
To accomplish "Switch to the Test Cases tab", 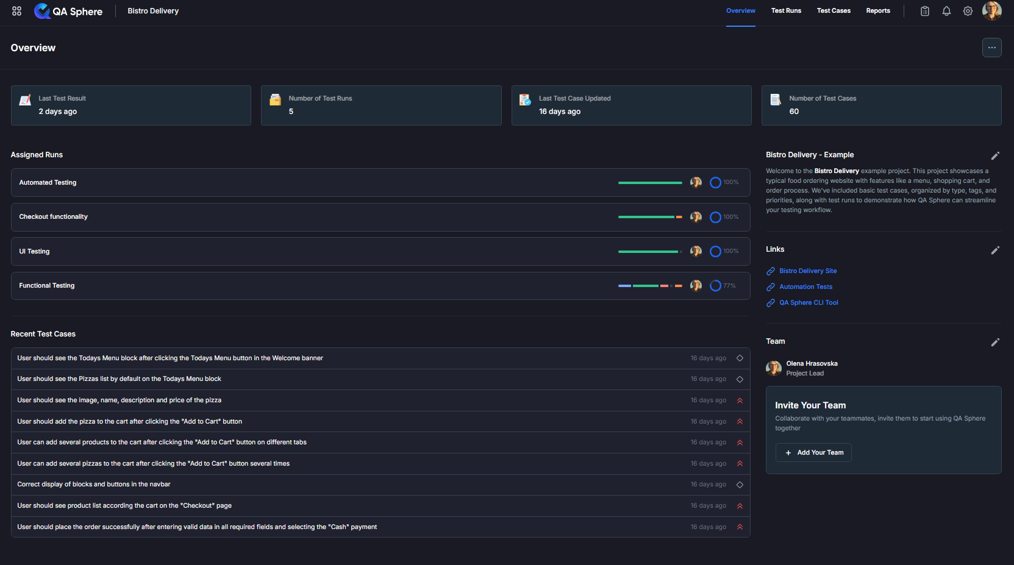I will [x=834, y=11].
